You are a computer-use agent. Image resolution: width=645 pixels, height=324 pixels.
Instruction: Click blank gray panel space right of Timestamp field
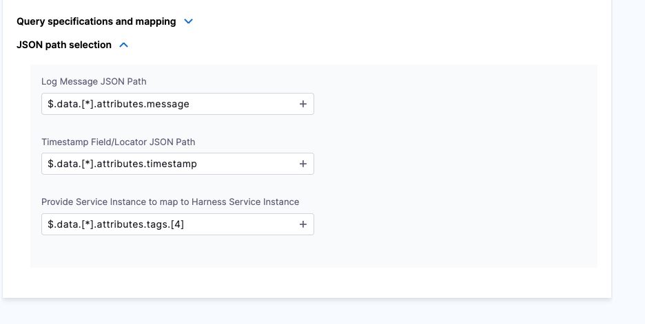[x=455, y=164]
